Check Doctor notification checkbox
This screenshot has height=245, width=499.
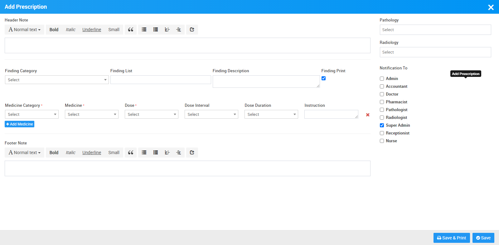pos(382,94)
